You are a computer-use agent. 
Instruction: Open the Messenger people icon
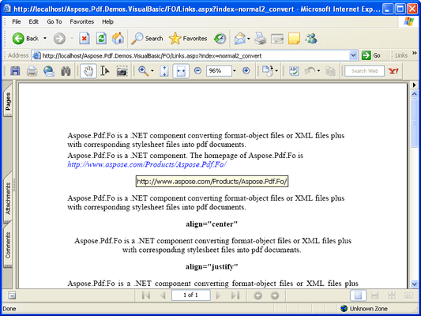tap(311, 39)
